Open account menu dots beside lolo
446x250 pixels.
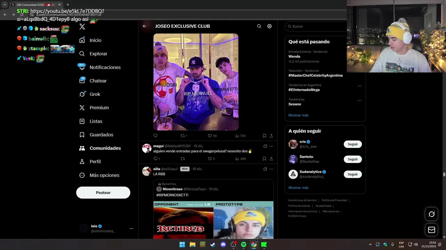131,228
